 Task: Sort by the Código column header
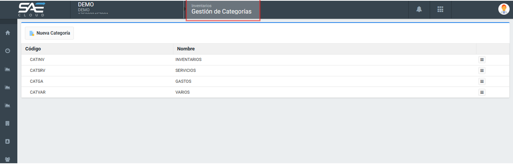coord(33,49)
